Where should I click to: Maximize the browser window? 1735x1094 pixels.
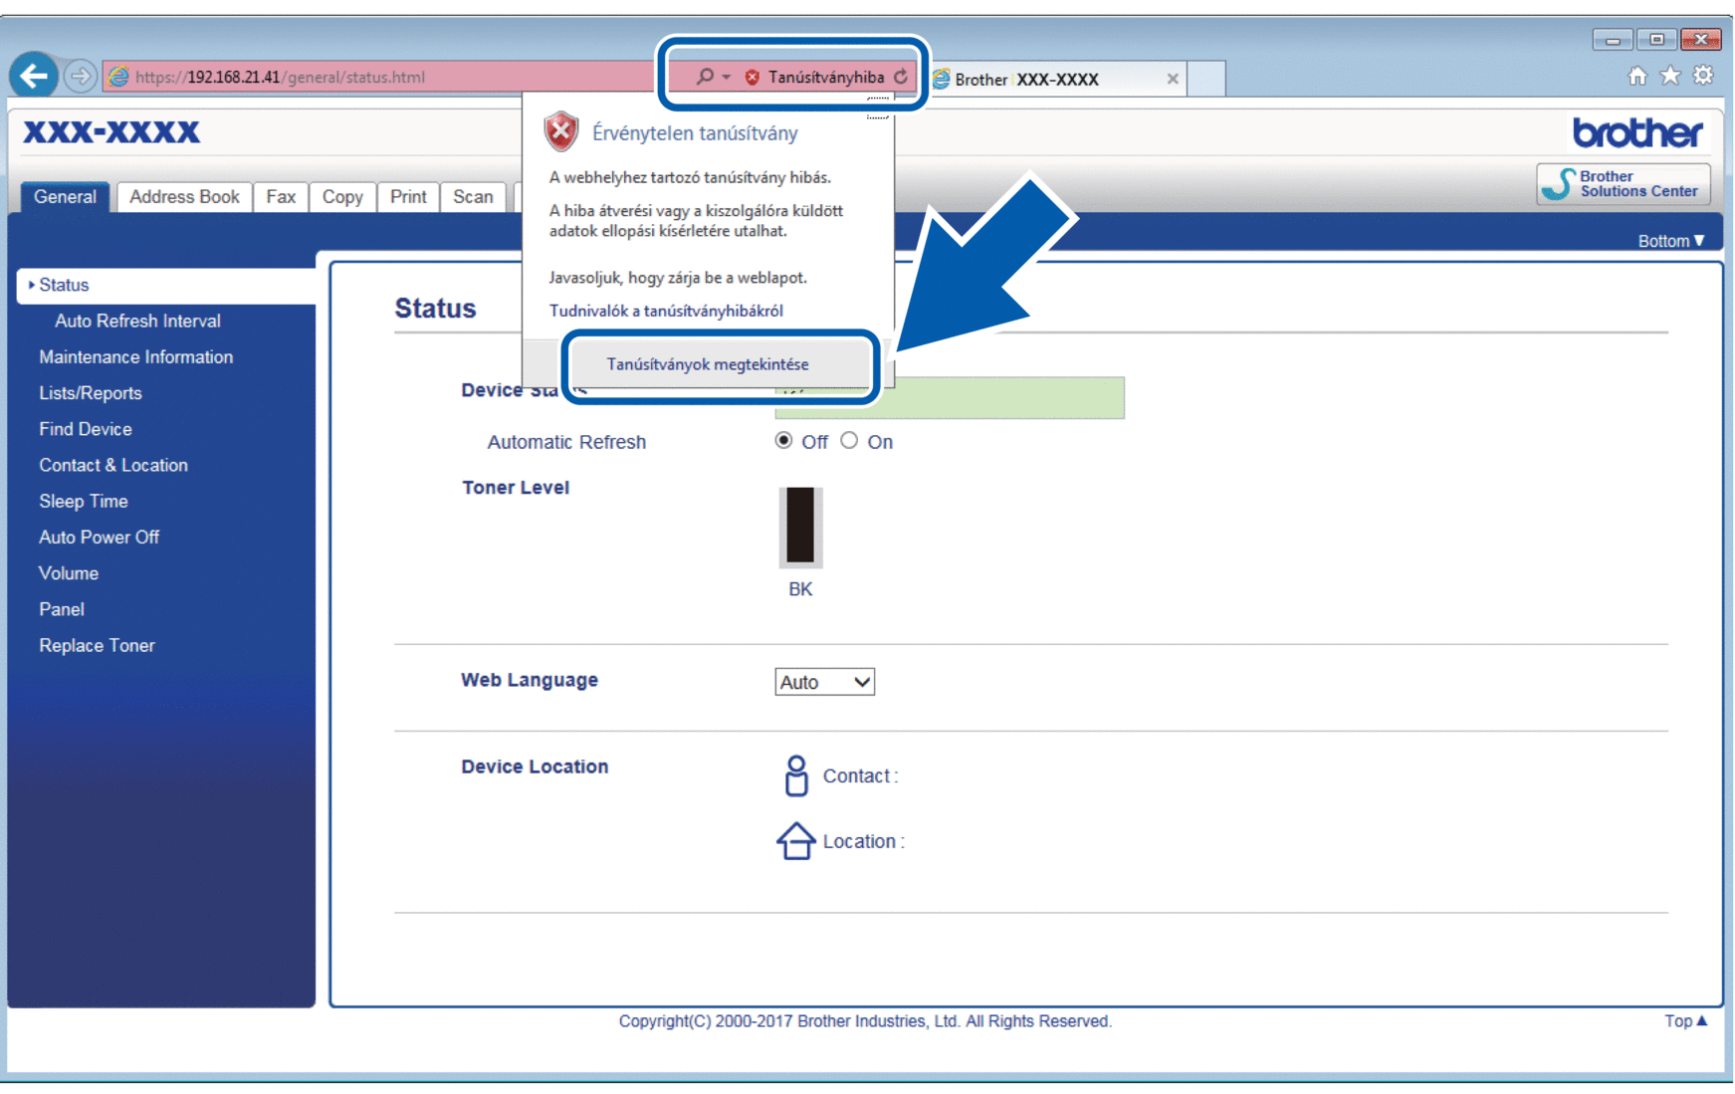(x=1656, y=40)
